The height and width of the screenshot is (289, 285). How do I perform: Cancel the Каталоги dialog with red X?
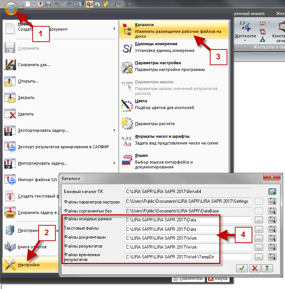point(254,268)
